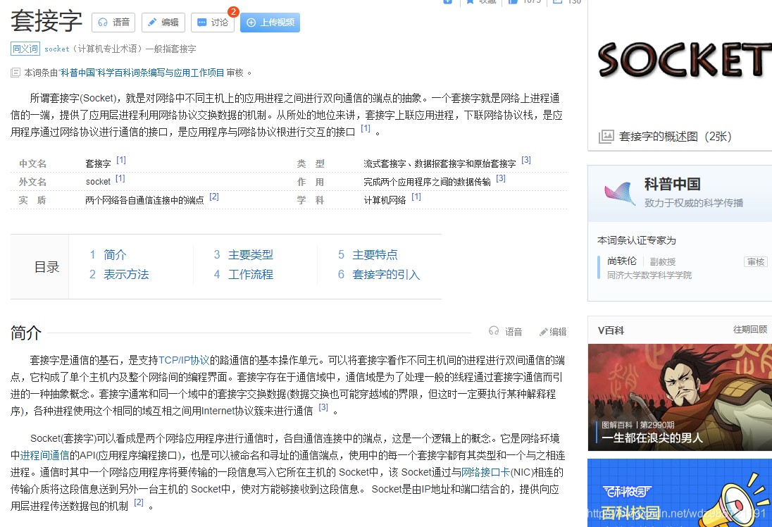The height and width of the screenshot is (527, 772).
Task: Open the TCP/IP协议 link
Action: point(184,361)
